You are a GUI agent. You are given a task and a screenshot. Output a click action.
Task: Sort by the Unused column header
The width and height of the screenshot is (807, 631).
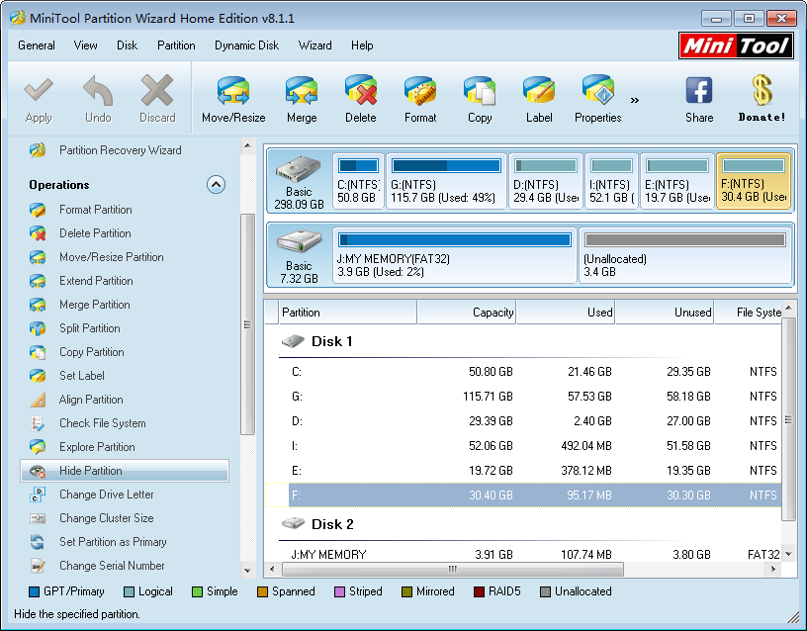tap(665, 313)
